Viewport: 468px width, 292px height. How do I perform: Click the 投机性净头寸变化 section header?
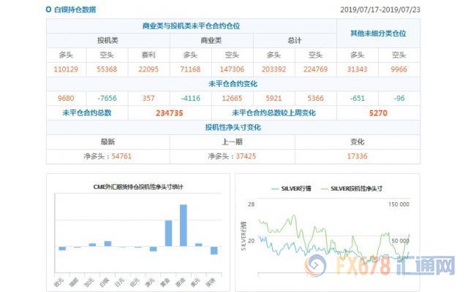click(x=233, y=128)
